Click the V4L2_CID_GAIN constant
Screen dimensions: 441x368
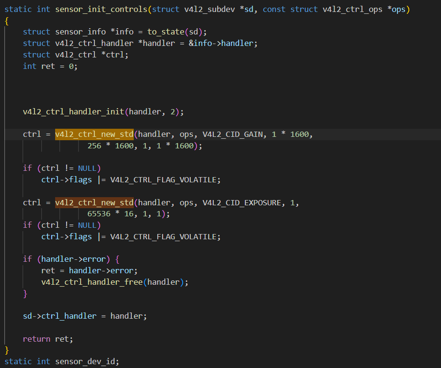click(232, 134)
